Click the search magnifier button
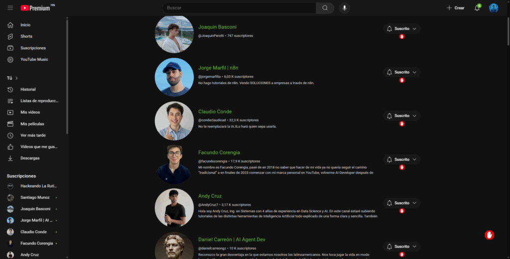 tap(325, 8)
